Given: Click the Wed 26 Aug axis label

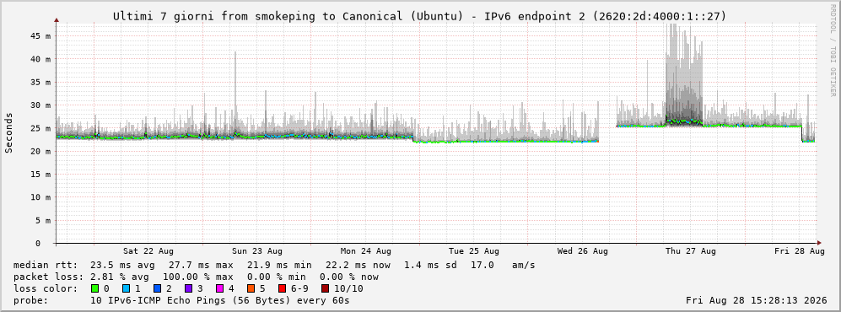Looking at the screenshot, I should click(583, 251).
